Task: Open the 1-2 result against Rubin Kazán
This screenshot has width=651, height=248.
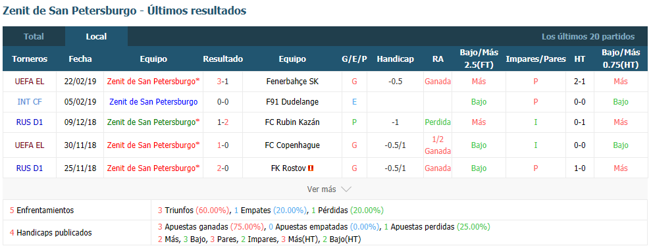Action: 222,122
